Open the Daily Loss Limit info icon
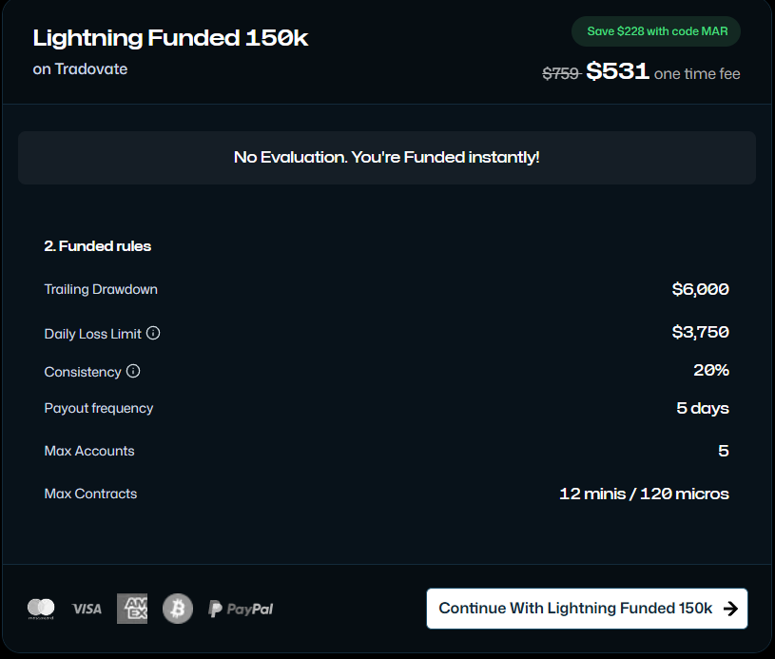This screenshot has width=775, height=659. pyautogui.click(x=153, y=333)
